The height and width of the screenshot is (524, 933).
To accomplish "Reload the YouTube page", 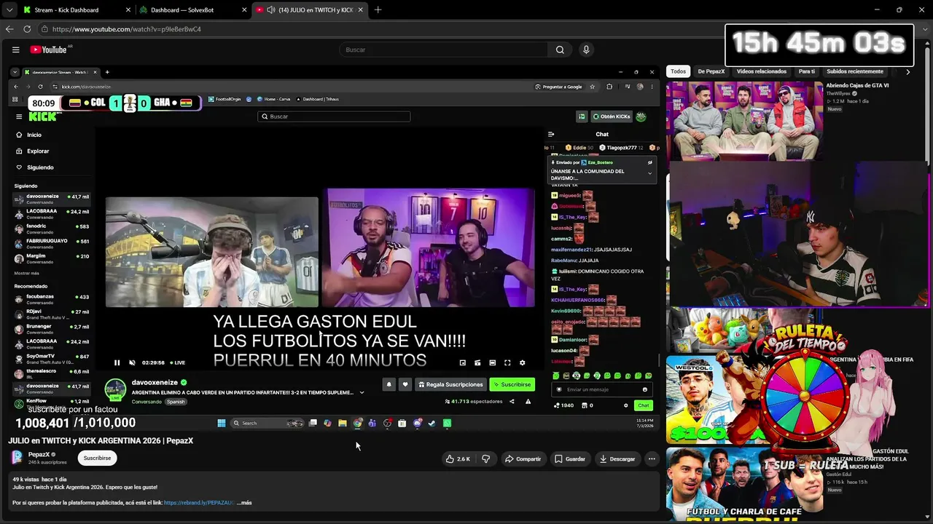I will point(27,29).
